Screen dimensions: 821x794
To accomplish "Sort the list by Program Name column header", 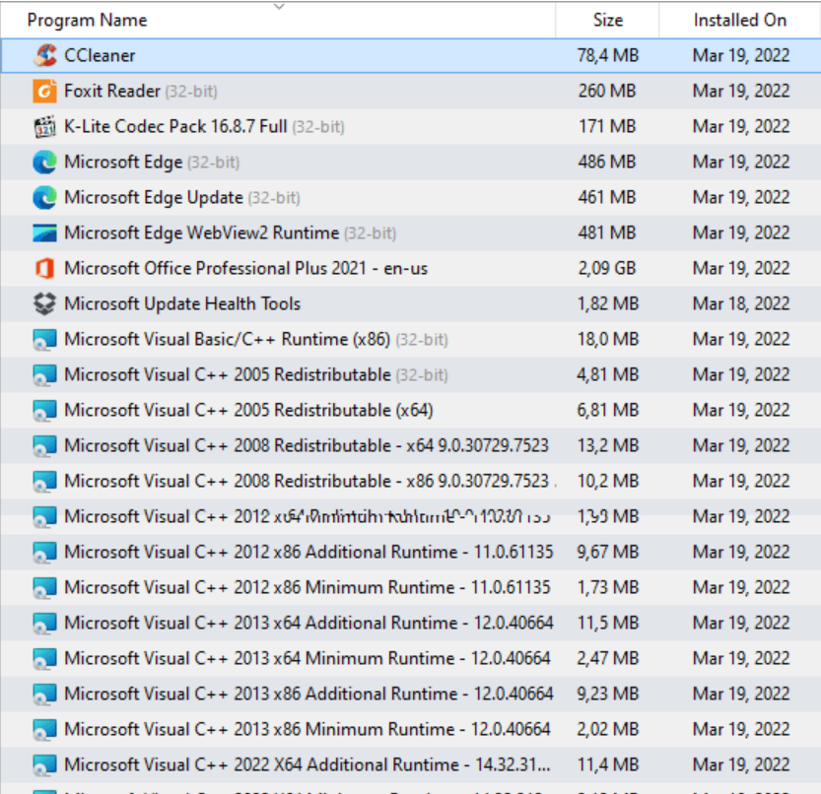I will click(87, 21).
